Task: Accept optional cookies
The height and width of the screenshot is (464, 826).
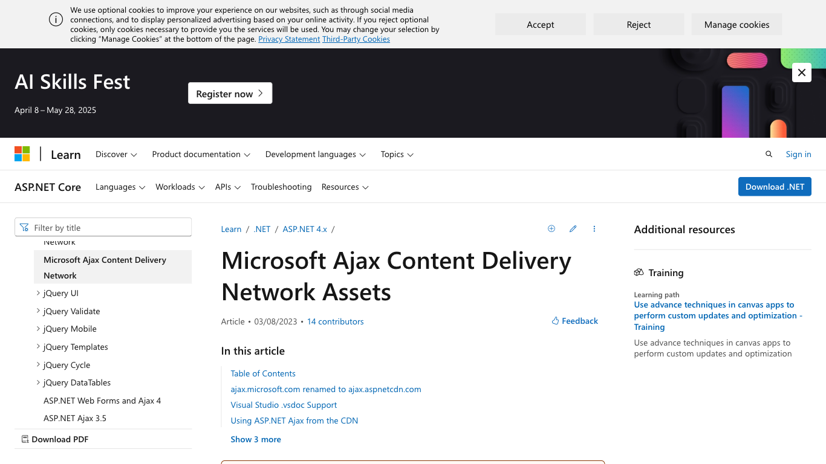Action: click(541, 24)
